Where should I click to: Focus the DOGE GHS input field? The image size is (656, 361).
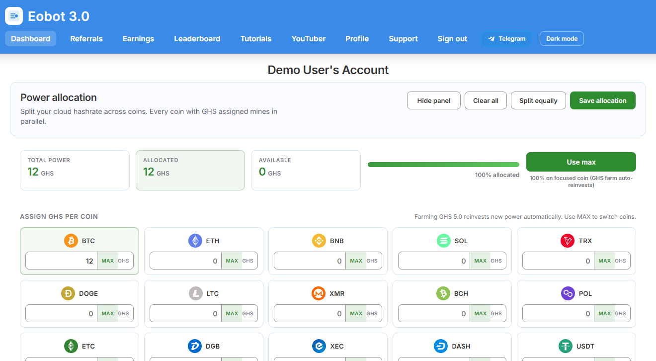[x=62, y=313]
